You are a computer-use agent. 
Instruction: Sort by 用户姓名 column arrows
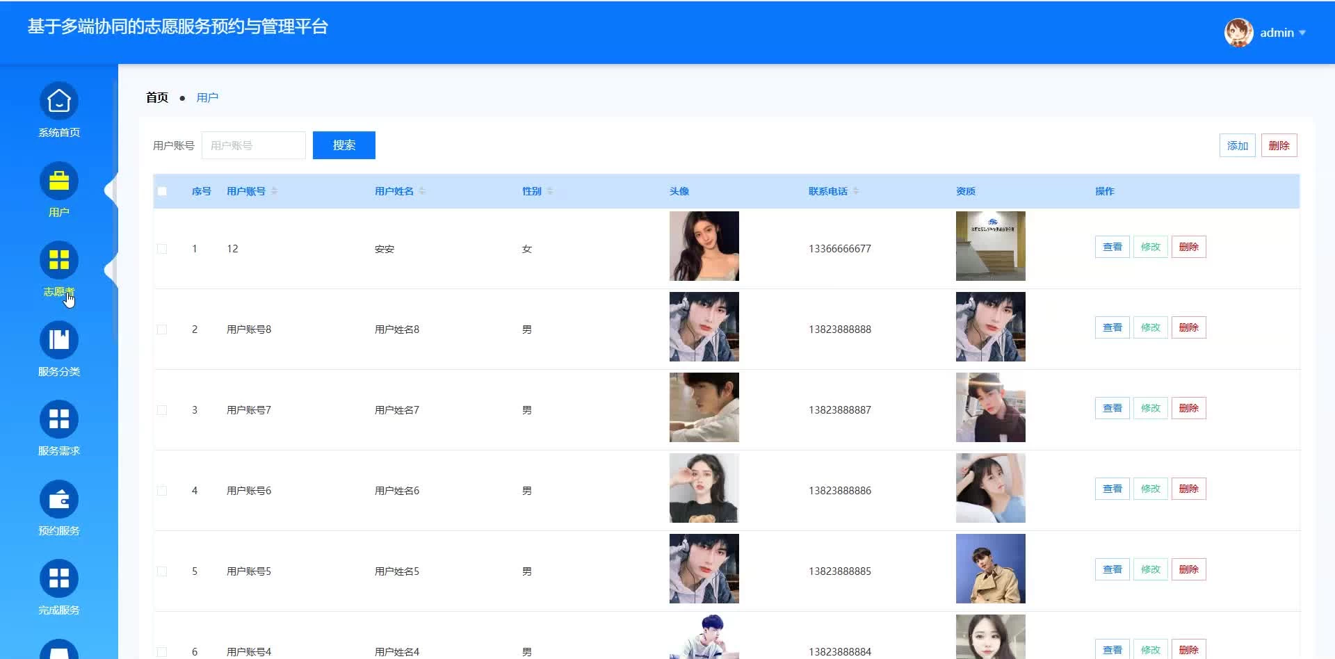[x=422, y=191]
